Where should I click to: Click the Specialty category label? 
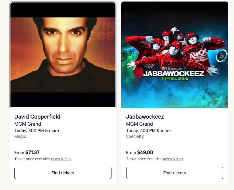pos(135,137)
